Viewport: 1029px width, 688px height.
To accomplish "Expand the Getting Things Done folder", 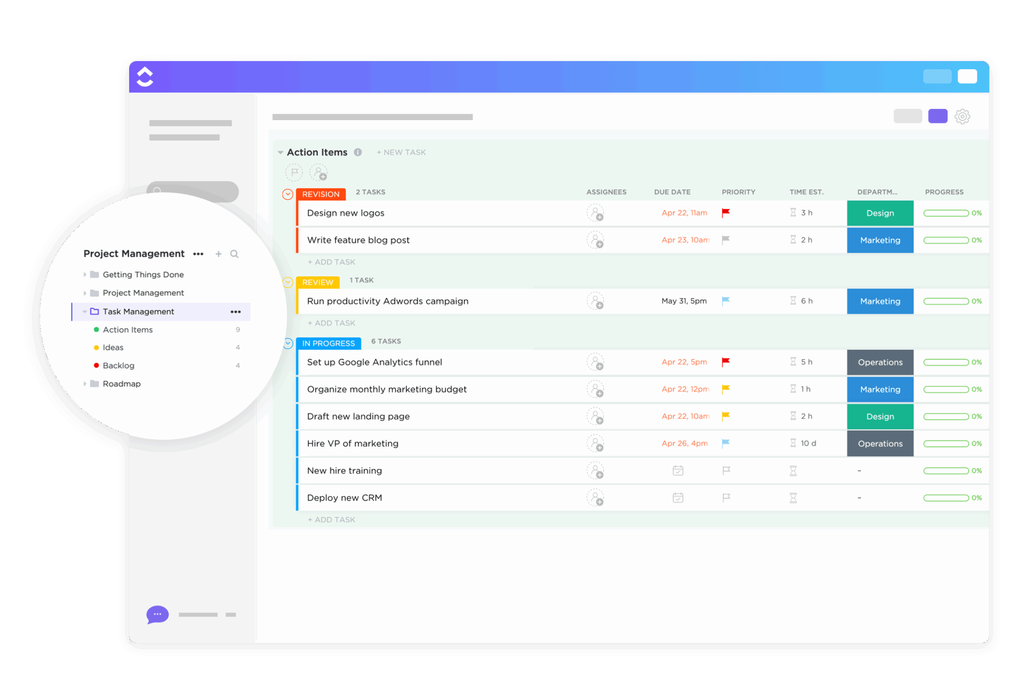I will [x=85, y=274].
